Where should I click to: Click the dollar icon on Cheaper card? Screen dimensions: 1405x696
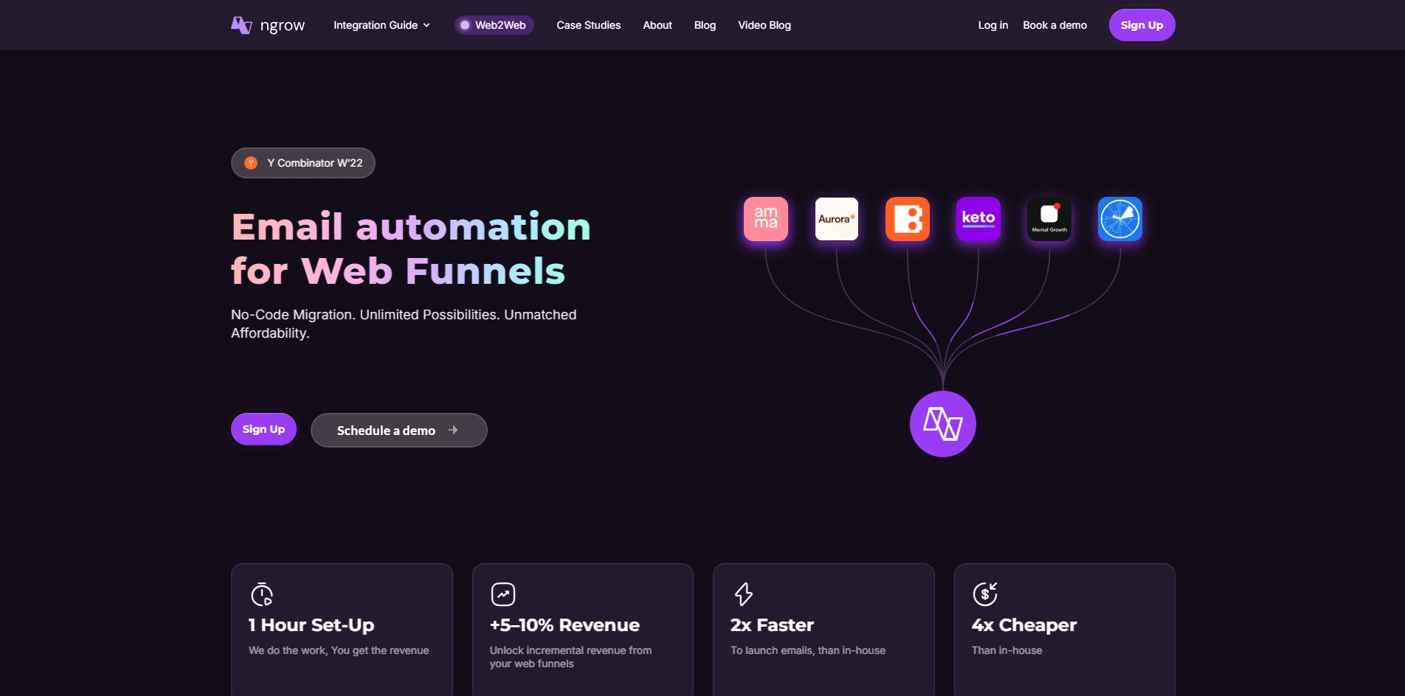(985, 594)
